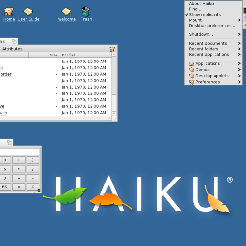
Task: Select About Haiku menu item
Action: pyautogui.click(x=214, y=4)
